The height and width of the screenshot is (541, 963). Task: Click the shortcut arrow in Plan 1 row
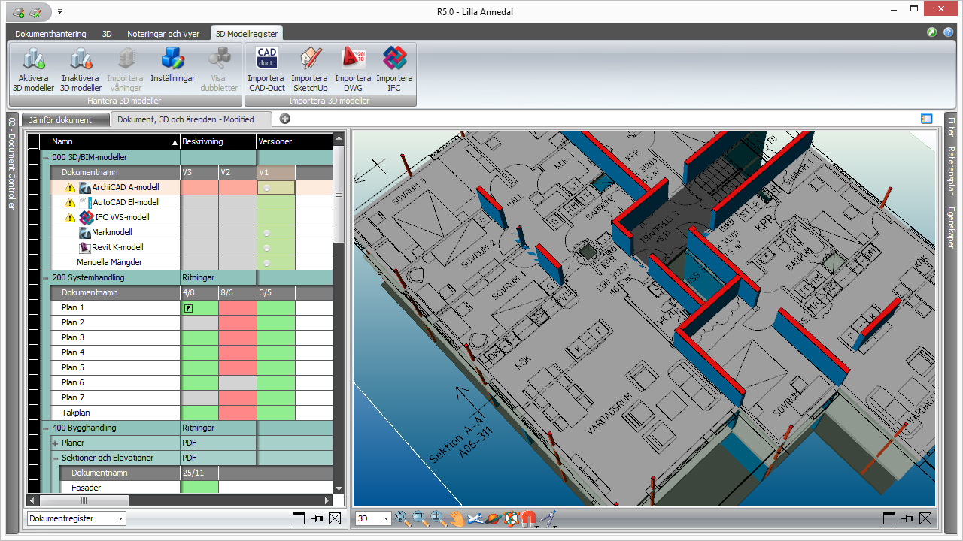(x=188, y=308)
